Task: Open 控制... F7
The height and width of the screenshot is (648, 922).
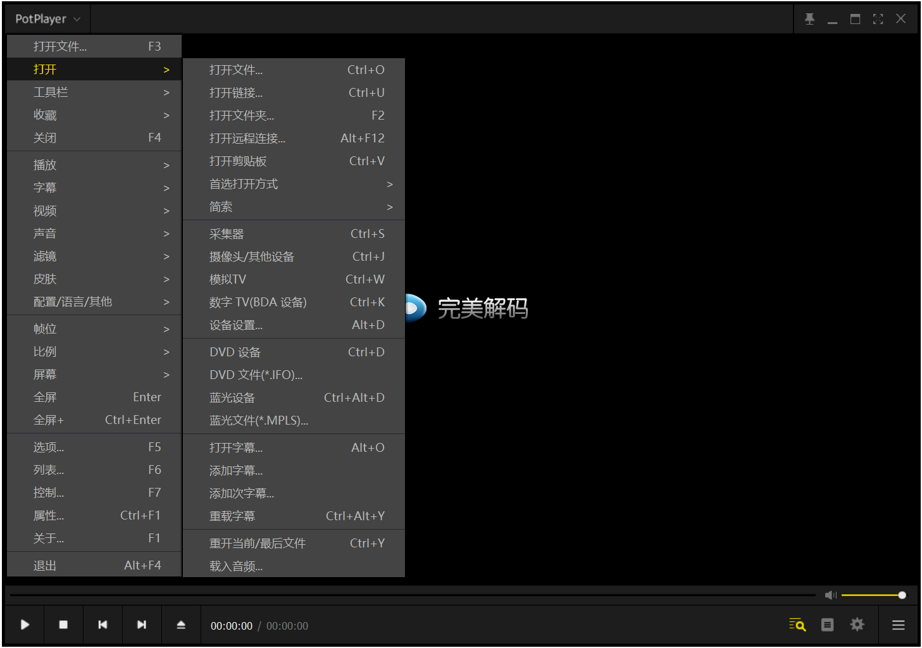Action: [x=94, y=493]
